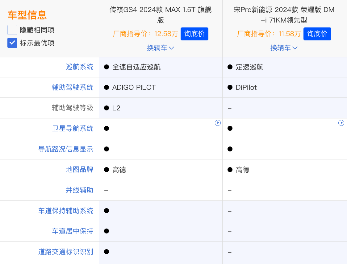Play the GS4 satellite navigation video icon
Screen dimensions: 347x264
pyautogui.click(x=218, y=123)
